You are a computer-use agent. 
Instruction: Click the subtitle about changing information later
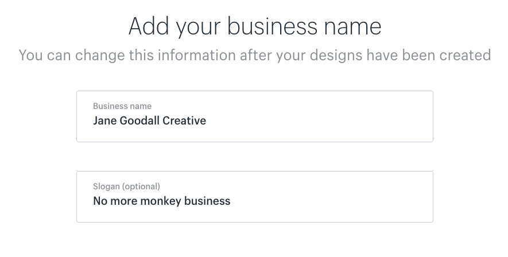255,55
